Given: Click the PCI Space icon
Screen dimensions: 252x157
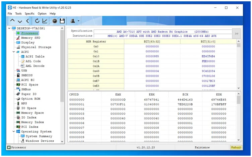Looking at the screenshot, I should tap(18, 85).
